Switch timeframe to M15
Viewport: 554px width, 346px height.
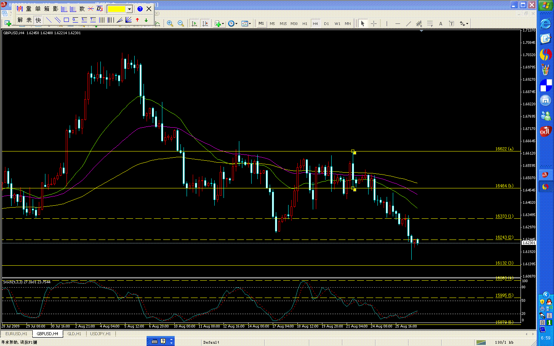point(283,23)
